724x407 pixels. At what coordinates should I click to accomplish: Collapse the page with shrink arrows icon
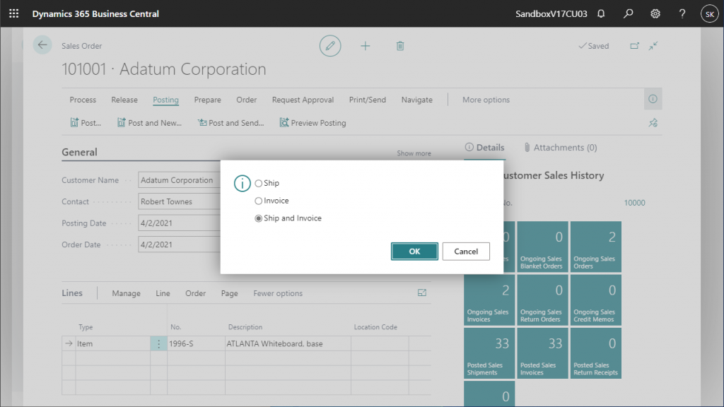(x=653, y=46)
